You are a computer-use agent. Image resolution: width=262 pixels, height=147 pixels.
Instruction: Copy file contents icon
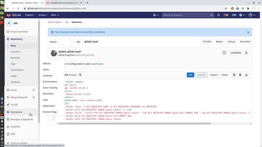coord(234,75)
